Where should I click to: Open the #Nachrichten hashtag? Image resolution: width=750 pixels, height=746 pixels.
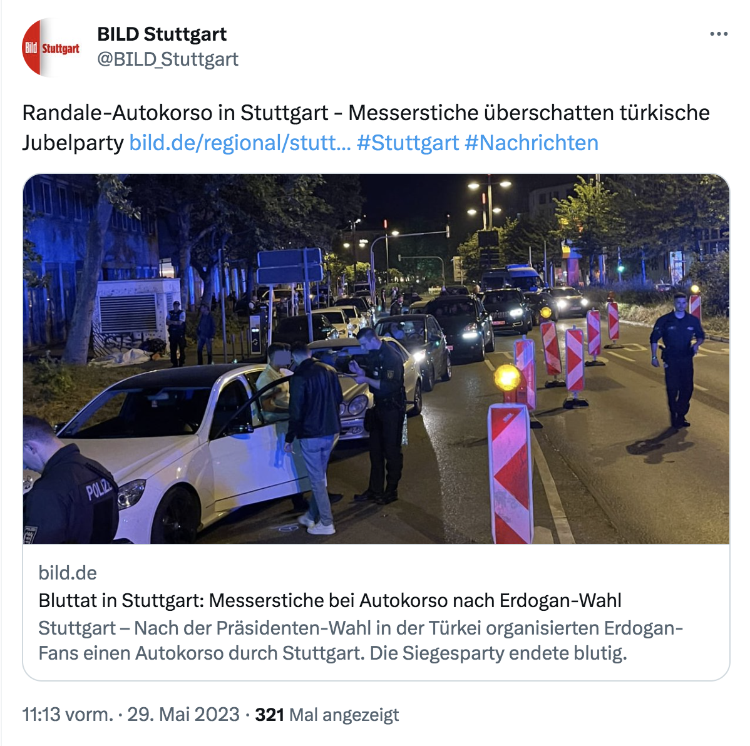point(532,143)
